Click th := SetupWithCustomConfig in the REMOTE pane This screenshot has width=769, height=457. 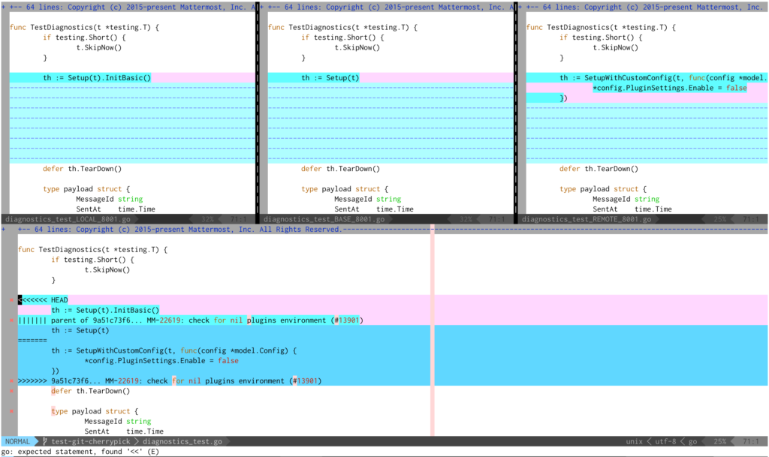point(664,77)
